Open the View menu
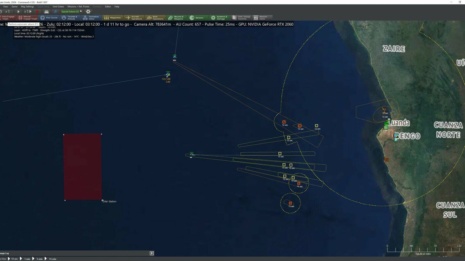465x261 pixels. [x=6, y=6]
